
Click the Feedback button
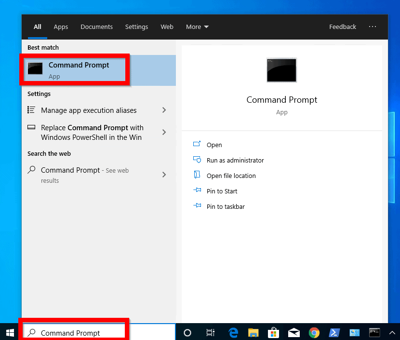coord(342,27)
